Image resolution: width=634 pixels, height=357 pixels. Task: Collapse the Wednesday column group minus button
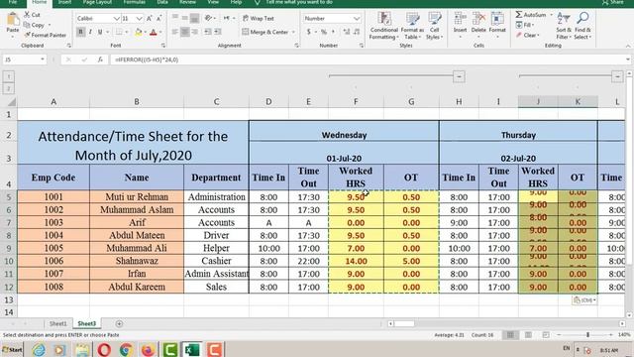[x=459, y=76]
